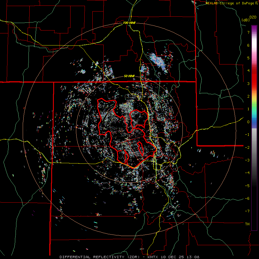Click the positive 4 scale value

(248, 71)
